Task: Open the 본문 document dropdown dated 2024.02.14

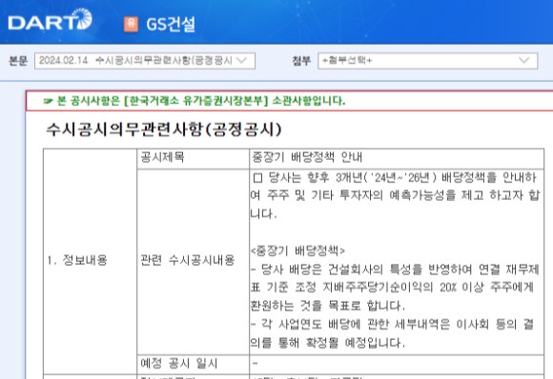Action: pos(145,61)
